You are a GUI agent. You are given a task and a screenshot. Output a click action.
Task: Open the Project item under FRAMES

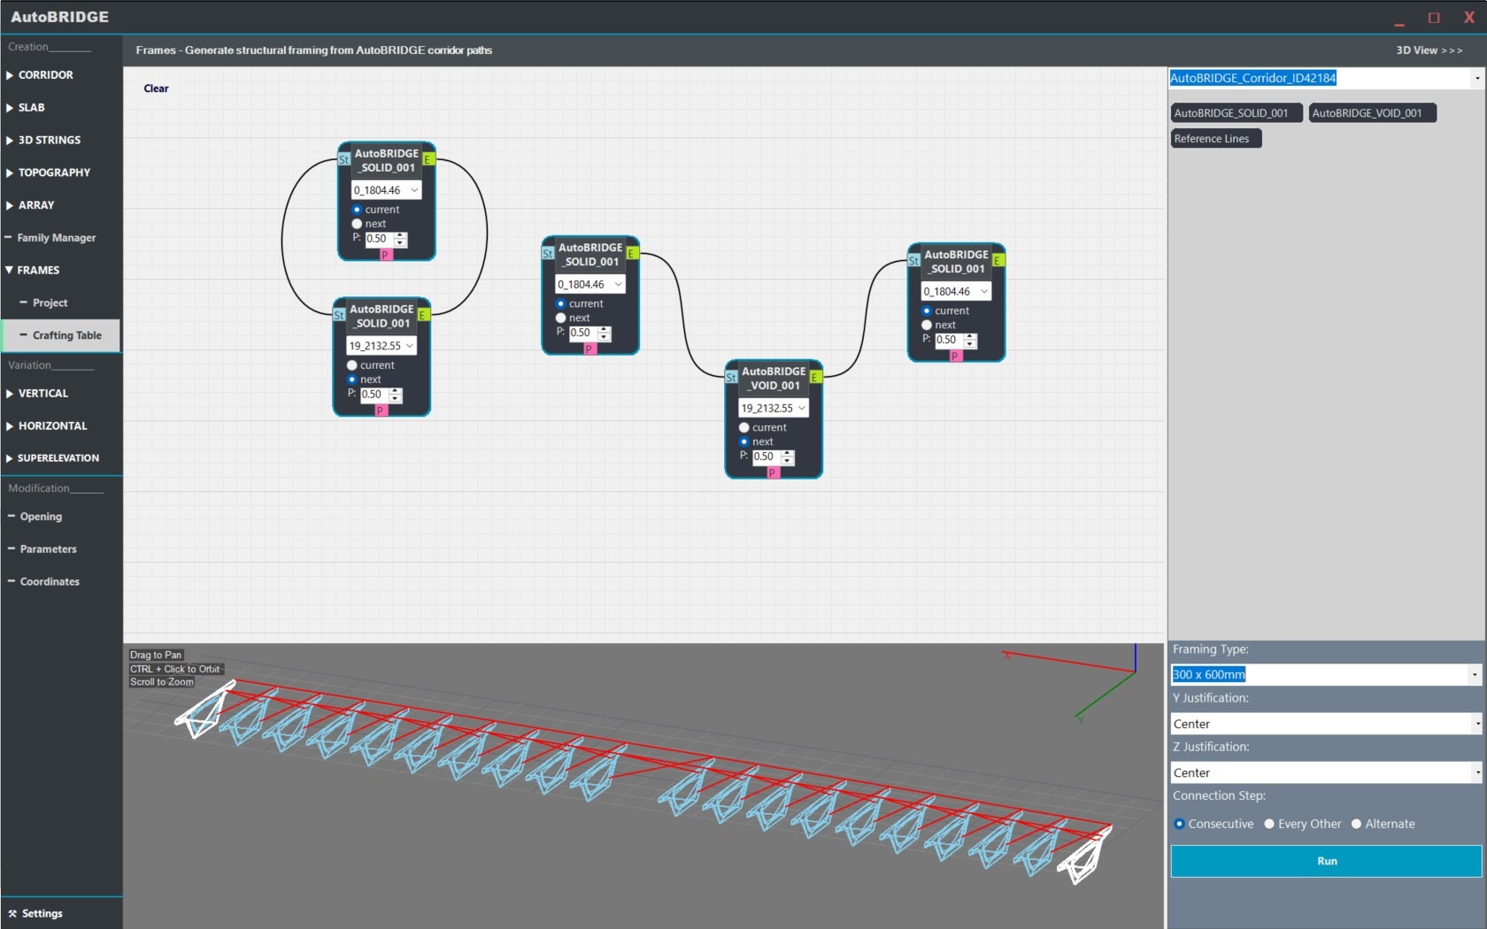[x=50, y=303]
